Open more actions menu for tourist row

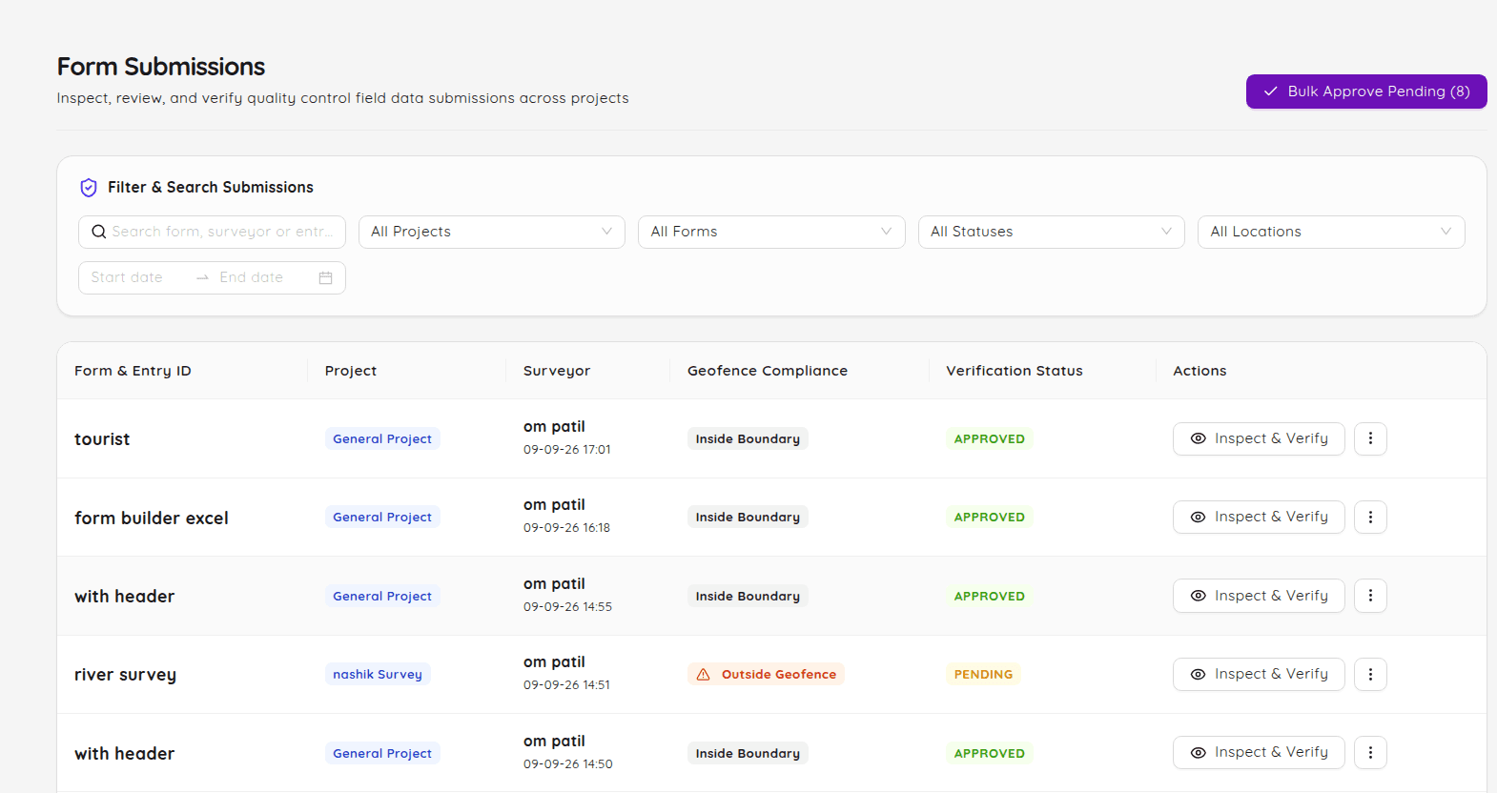[x=1370, y=438]
